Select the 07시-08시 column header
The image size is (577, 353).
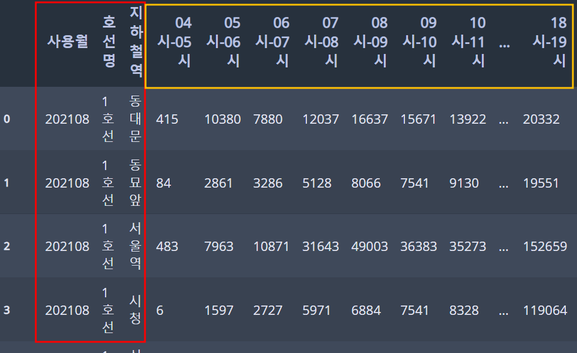coord(321,42)
